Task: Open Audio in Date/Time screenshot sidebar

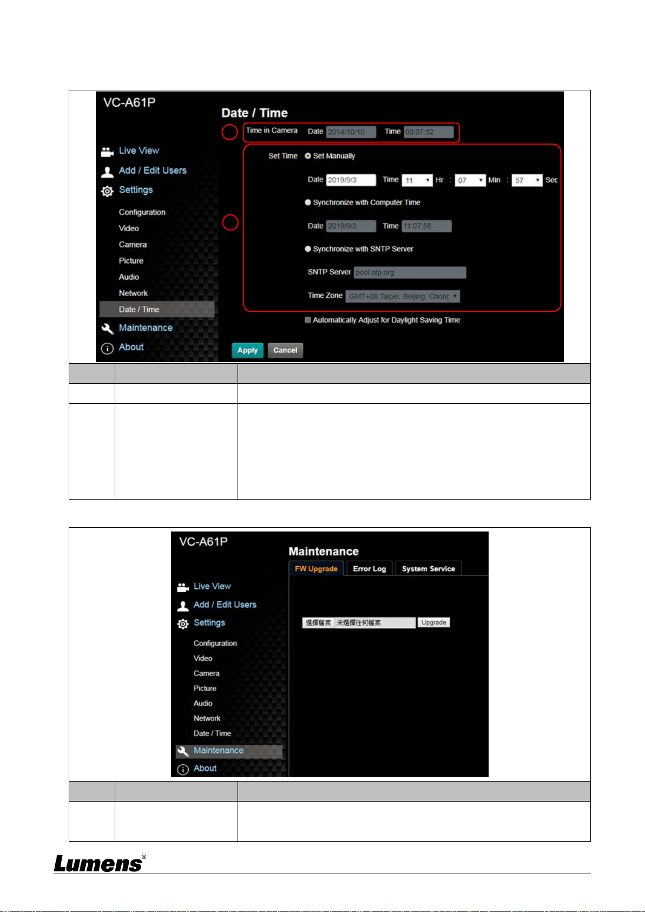Action: (x=129, y=277)
